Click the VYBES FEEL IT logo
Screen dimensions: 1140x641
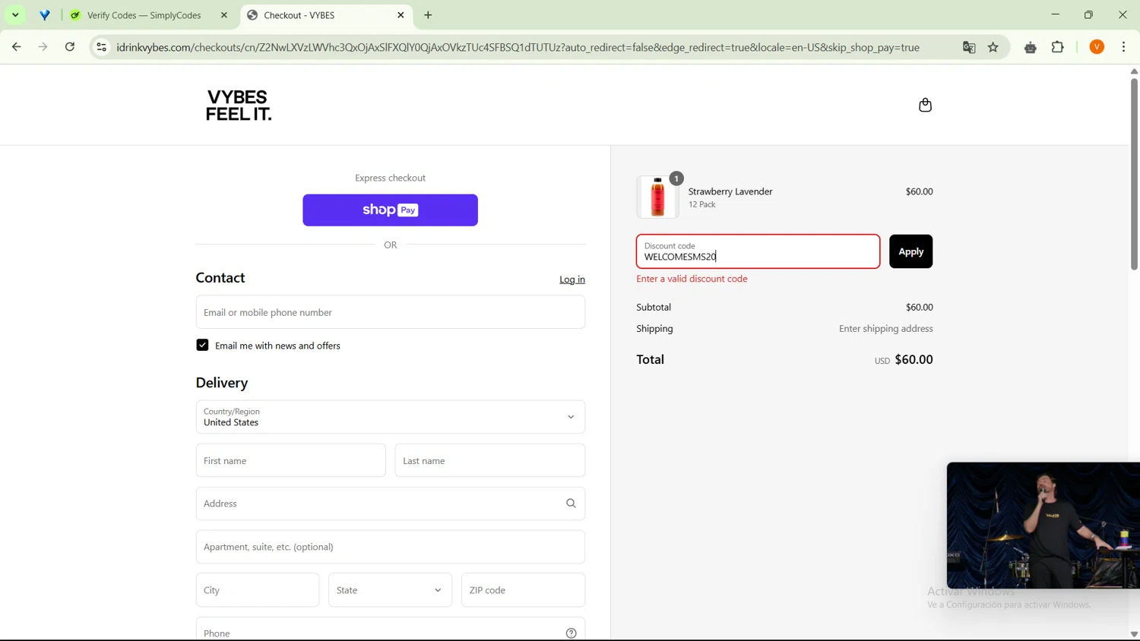tap(239, 106)
